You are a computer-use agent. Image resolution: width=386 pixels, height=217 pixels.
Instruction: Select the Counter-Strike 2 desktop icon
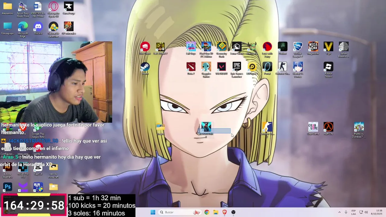pos(267,130)
